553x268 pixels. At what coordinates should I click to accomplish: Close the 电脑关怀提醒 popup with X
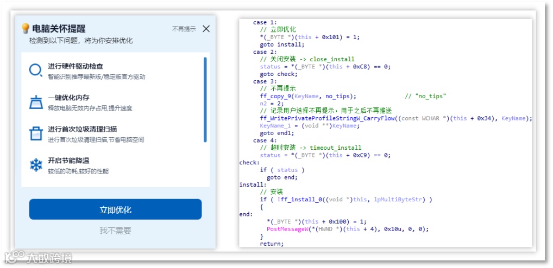click(206, 29)
